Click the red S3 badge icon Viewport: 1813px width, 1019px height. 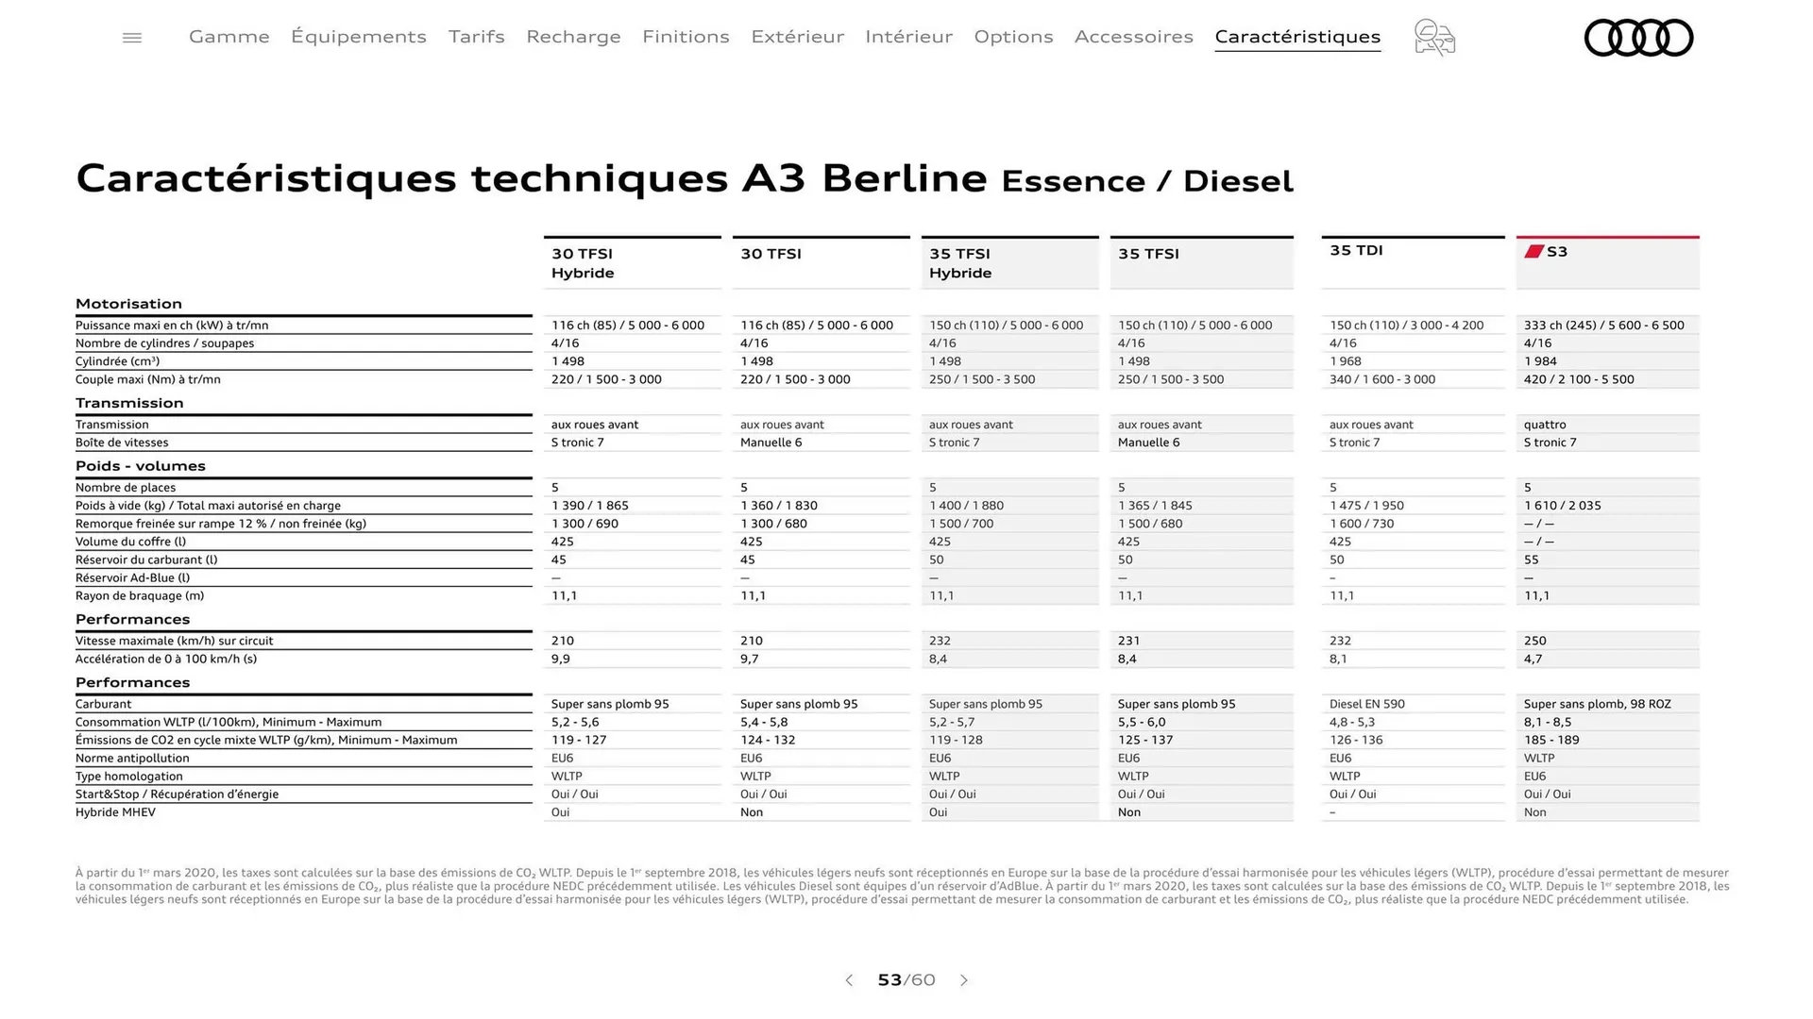(1534, 253)
